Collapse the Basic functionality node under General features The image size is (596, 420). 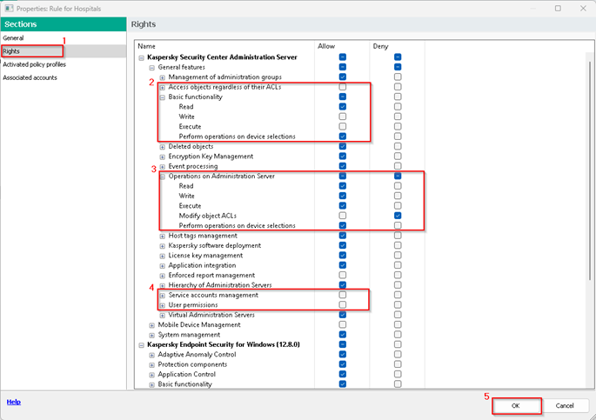pyautogui.click(x=163, y=97)
